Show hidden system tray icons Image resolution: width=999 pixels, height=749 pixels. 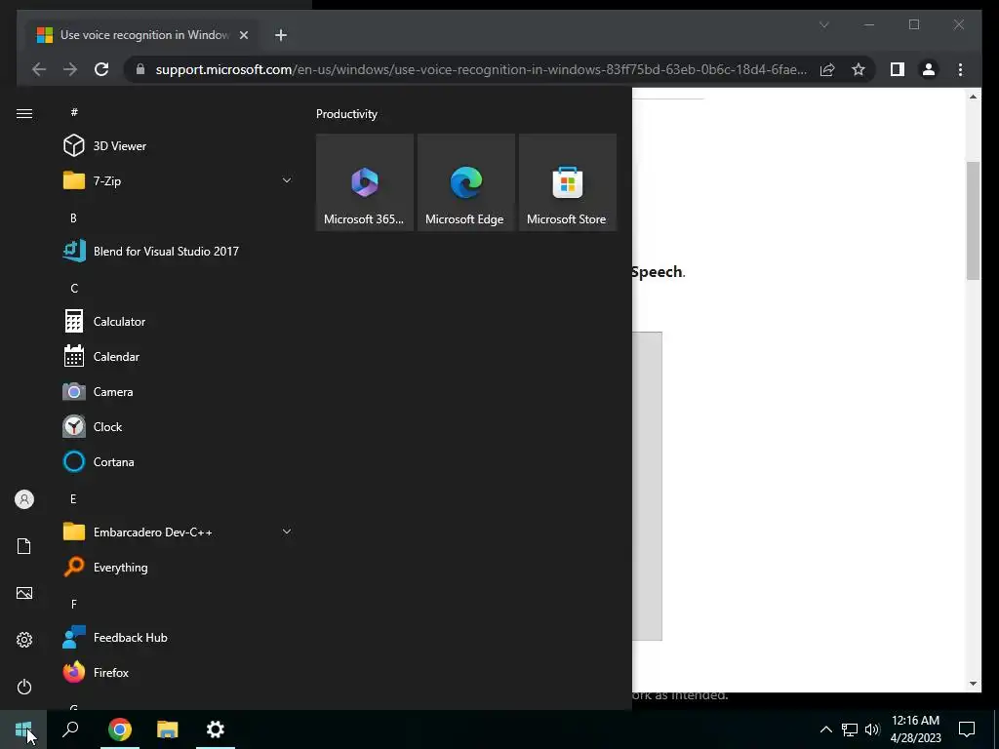(x=825, y=729)
